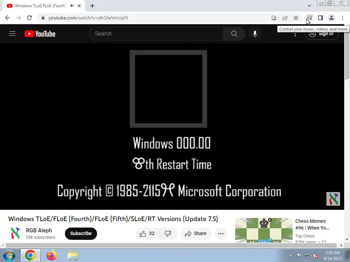
Task: Click the Share button under the video
Action: coord(196,233)
